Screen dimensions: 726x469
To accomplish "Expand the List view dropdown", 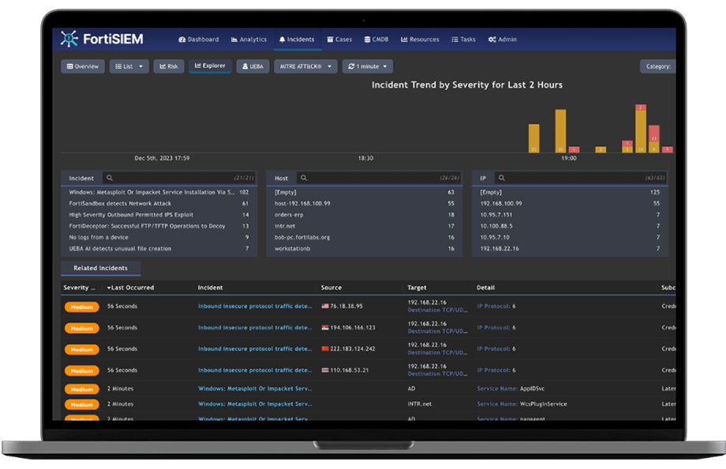I will pos(129,66).
